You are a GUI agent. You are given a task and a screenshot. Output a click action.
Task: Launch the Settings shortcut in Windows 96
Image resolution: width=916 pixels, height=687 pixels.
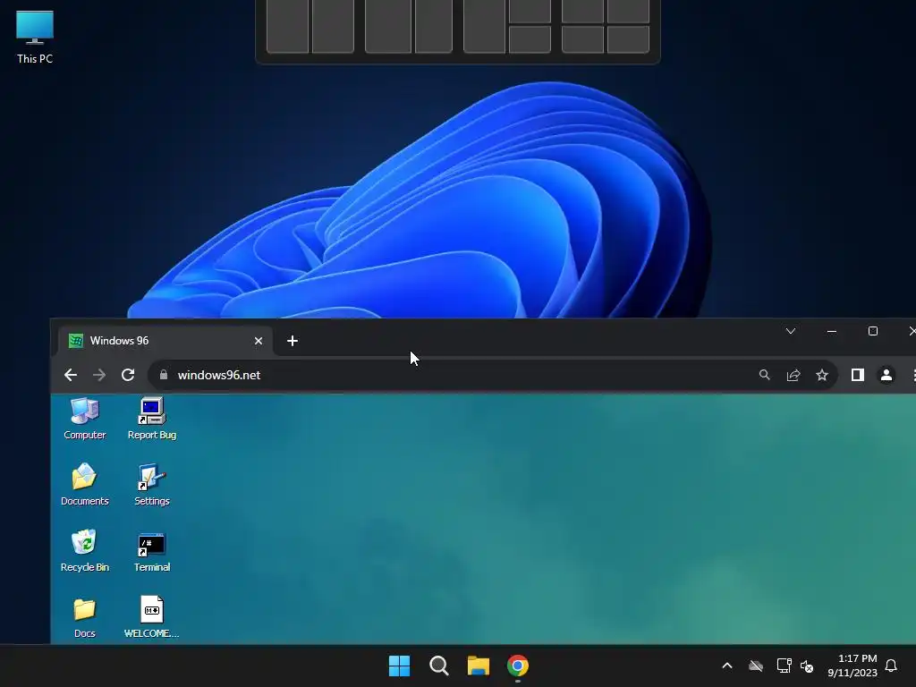[x=152, y=484]
